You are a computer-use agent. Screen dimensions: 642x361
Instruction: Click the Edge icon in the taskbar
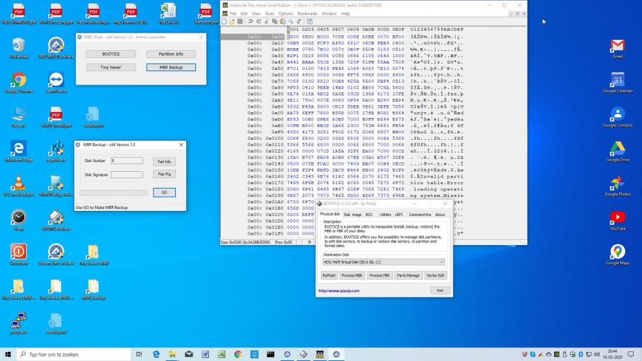[x=156, y=354]
